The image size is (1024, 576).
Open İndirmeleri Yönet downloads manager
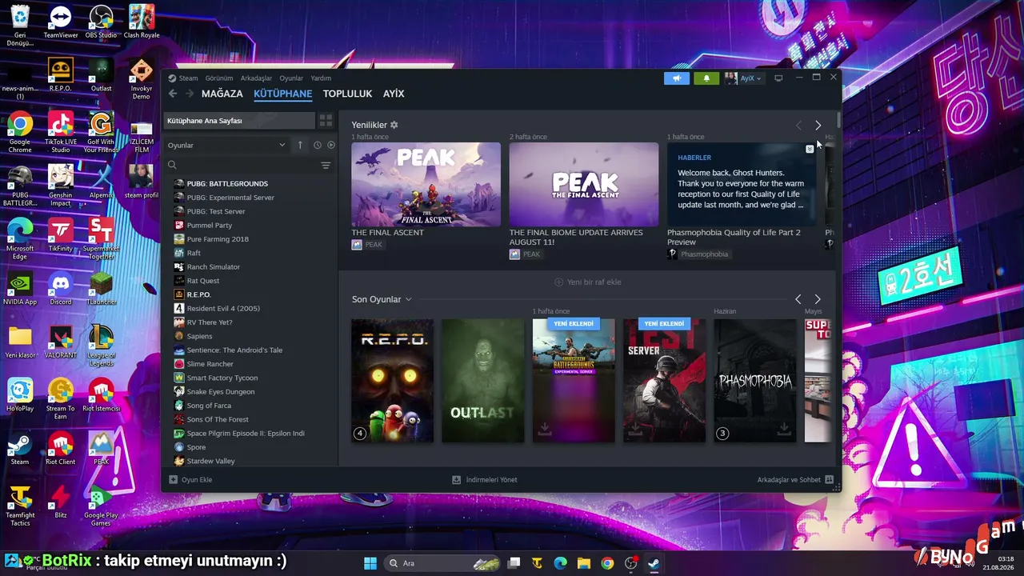click(x=485, y=480)
